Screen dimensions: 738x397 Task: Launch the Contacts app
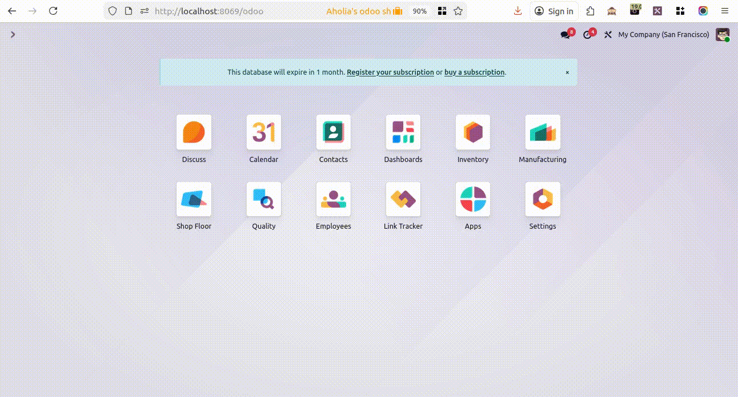coord(334,132)
